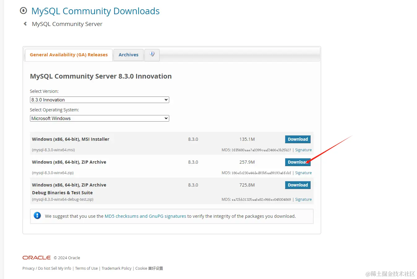Go to MySQL Community Downloads heading link

[96, 11]
